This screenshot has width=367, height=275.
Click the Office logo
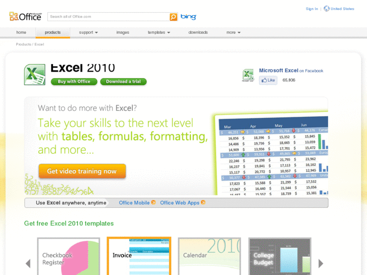pos(26,16)
